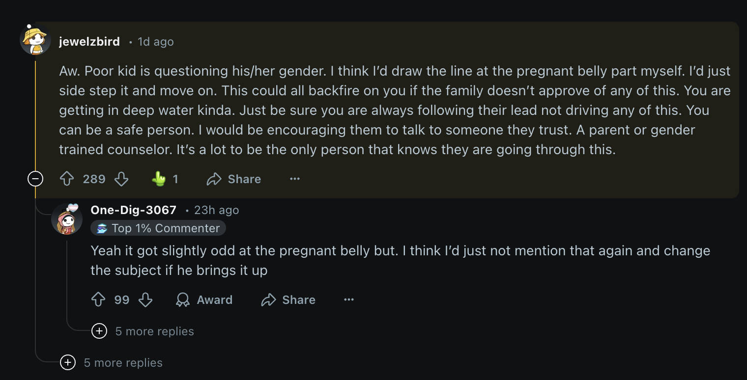Click the 23h ago timestamp
This screenshot has height=380, width=747.
click(x=216, y=210)
